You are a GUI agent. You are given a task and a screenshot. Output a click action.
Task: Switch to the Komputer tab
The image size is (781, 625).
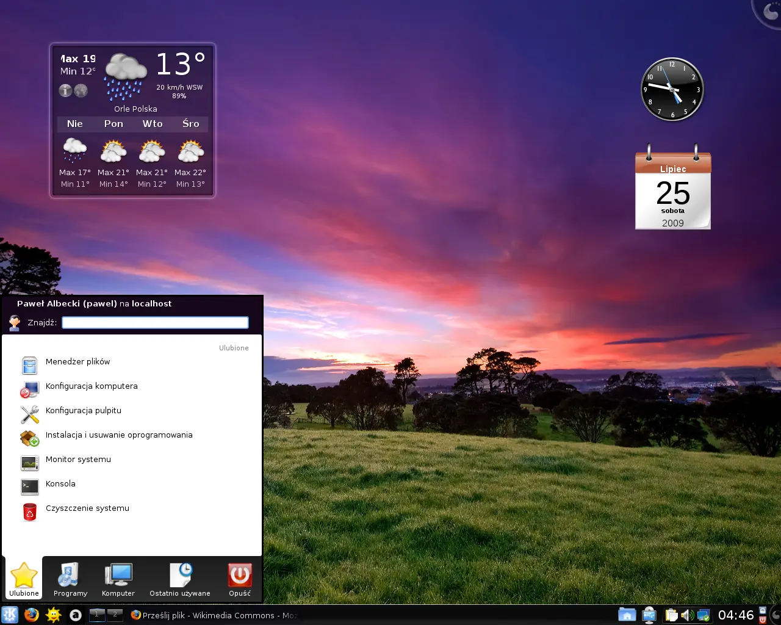tap(118, 579)
